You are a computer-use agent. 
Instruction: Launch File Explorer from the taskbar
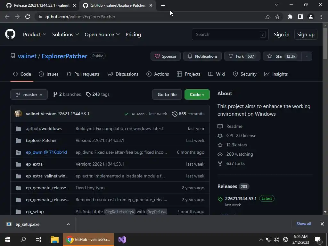(x=55, y=240)
